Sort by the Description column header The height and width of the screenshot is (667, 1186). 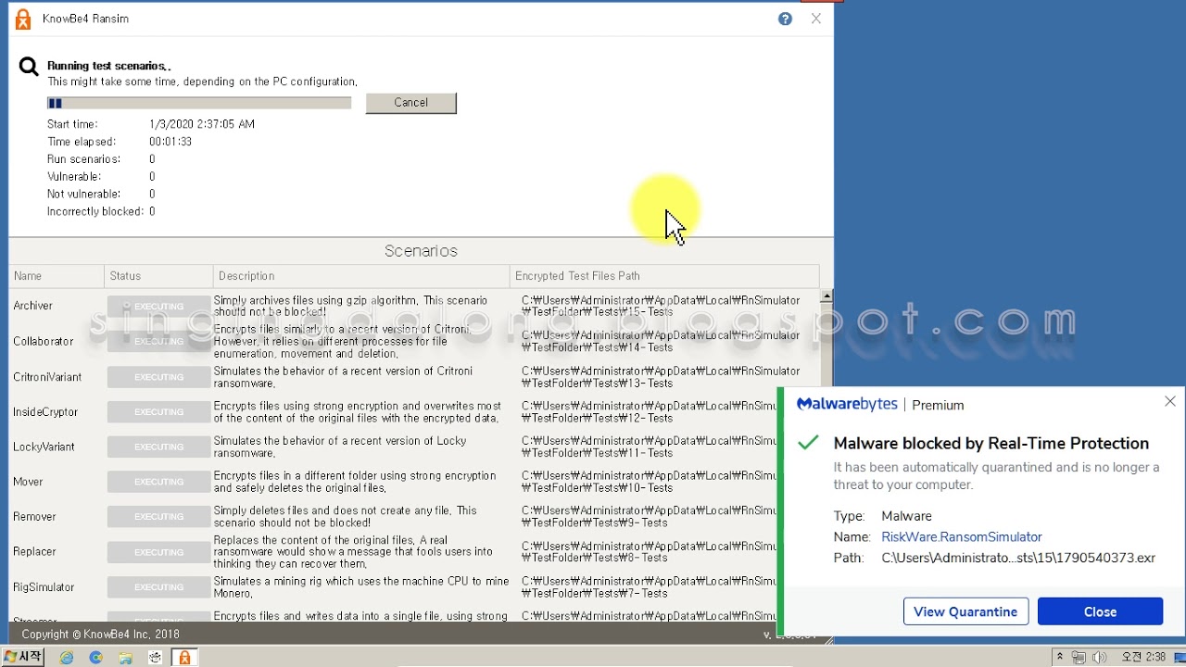(x=361, y=276)
